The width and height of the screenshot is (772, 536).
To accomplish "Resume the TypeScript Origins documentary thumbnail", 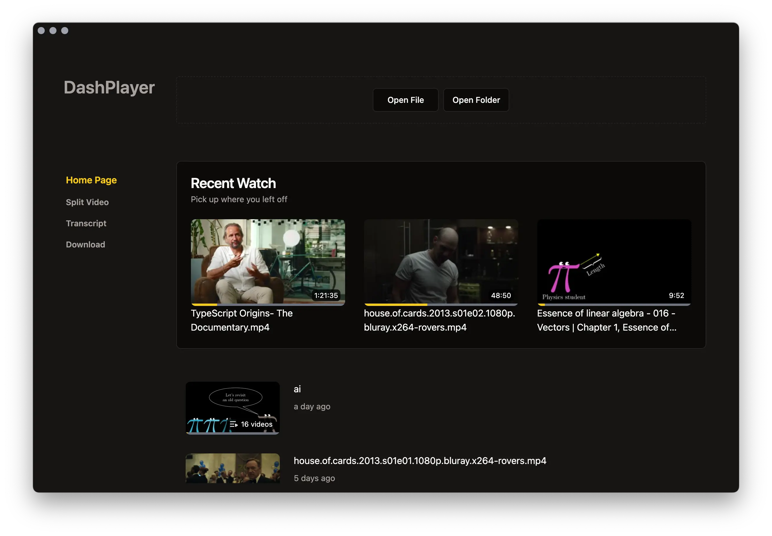I will point(268,262).
